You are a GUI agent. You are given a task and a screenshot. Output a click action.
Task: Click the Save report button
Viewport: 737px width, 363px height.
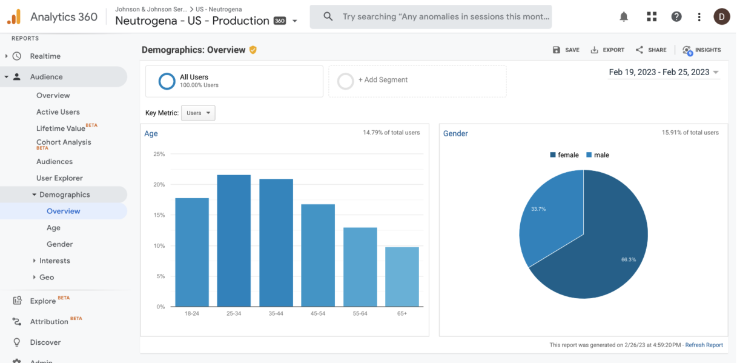point(566,50)
